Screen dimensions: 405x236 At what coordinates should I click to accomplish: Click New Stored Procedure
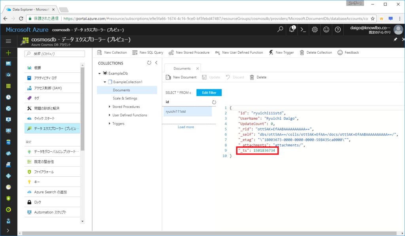click(189, 53)
